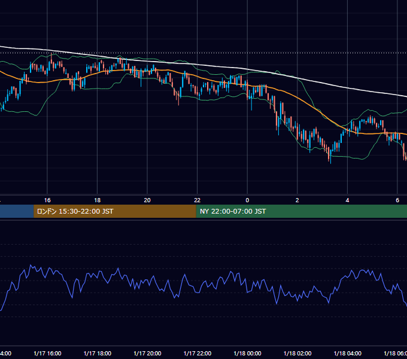This screenshot has height=359, width=407.
Task: Click the 1/17 18:00 time label
Action: pos(98,353)
